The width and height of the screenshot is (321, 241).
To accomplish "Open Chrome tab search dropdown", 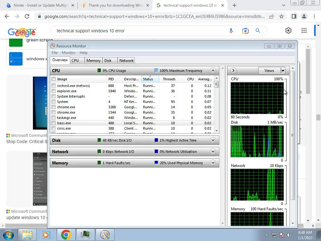I will click(x=283, y=5).
